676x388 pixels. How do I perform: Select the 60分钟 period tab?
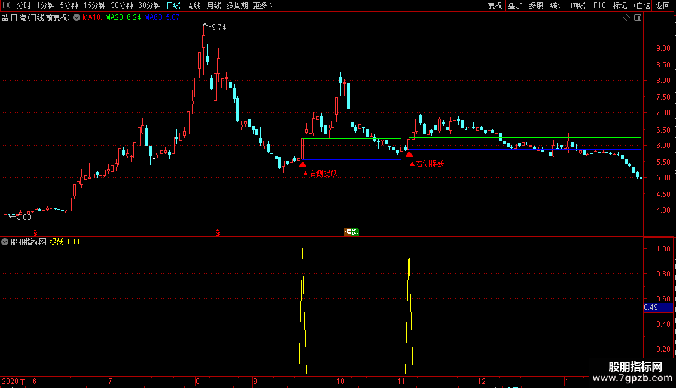click(x=150, y=5)
